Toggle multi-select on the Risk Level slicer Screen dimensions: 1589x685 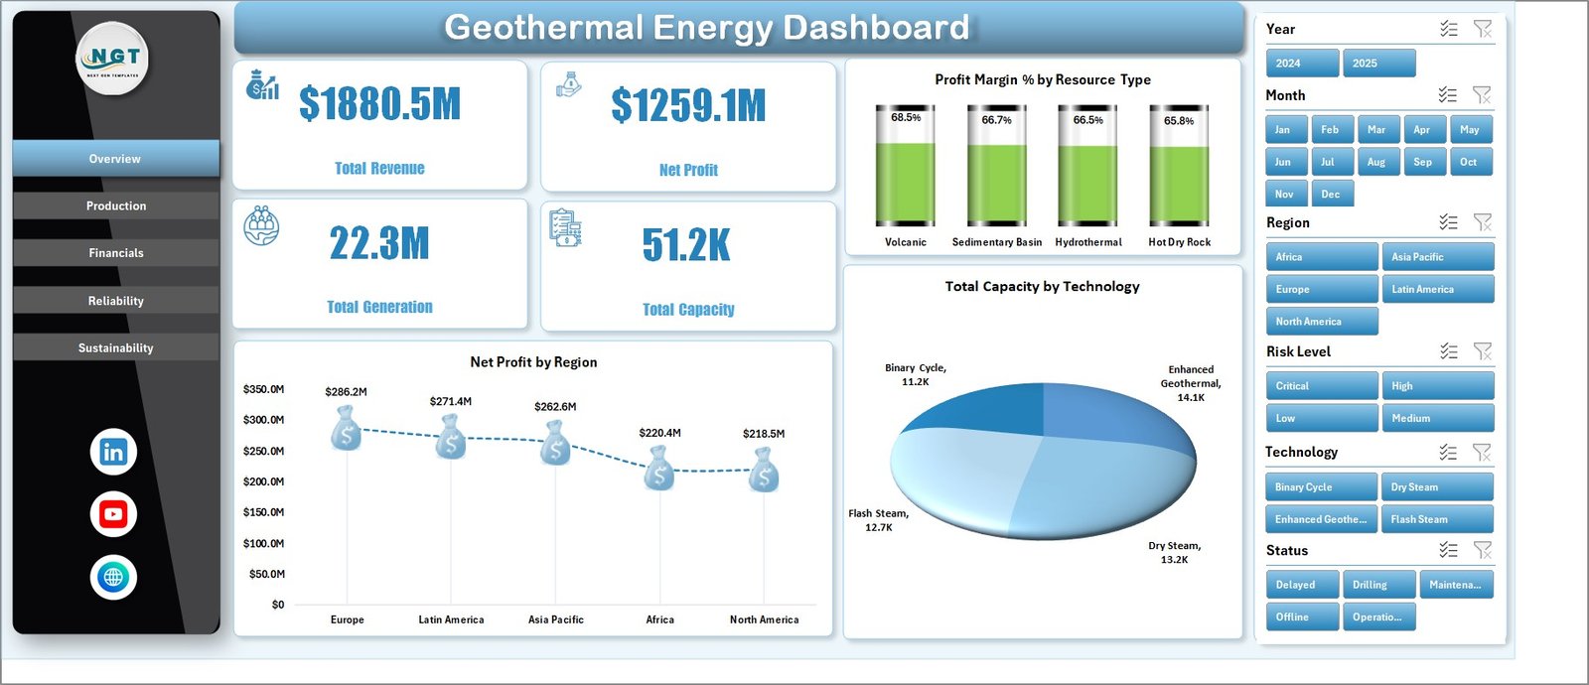click(1449, 351)
